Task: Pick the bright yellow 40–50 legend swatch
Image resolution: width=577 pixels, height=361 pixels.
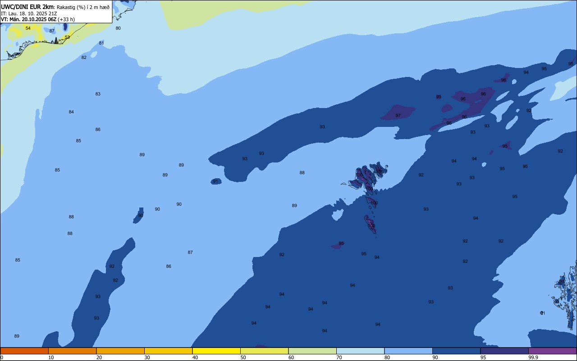Action: (x=216, y=351)
